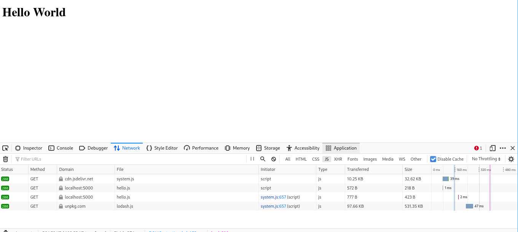Viewport: 518px width, 232px height.
Task: Enable the Disable Cache checkbox
Action: [433, 159]
